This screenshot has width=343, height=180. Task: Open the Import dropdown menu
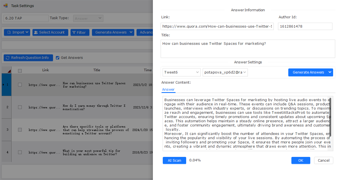pos(17,32)
